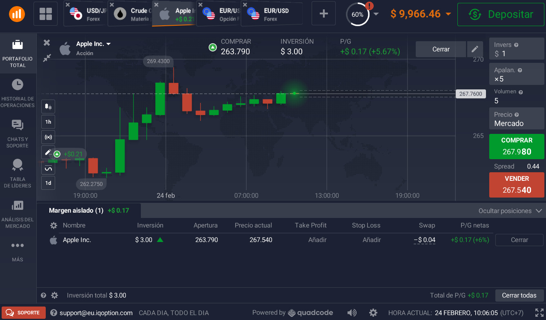Switch to the EUR/USD Opción tab
Viewport: 546px width, 320px height.
[218, 14]
